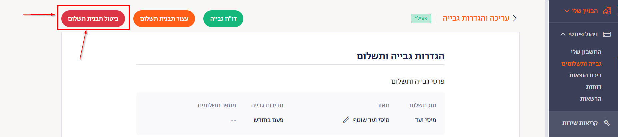Image resolution: width=618 pixels, height=137 pixels.
Task: Click the green פעיל status badge
Action: 421,18
